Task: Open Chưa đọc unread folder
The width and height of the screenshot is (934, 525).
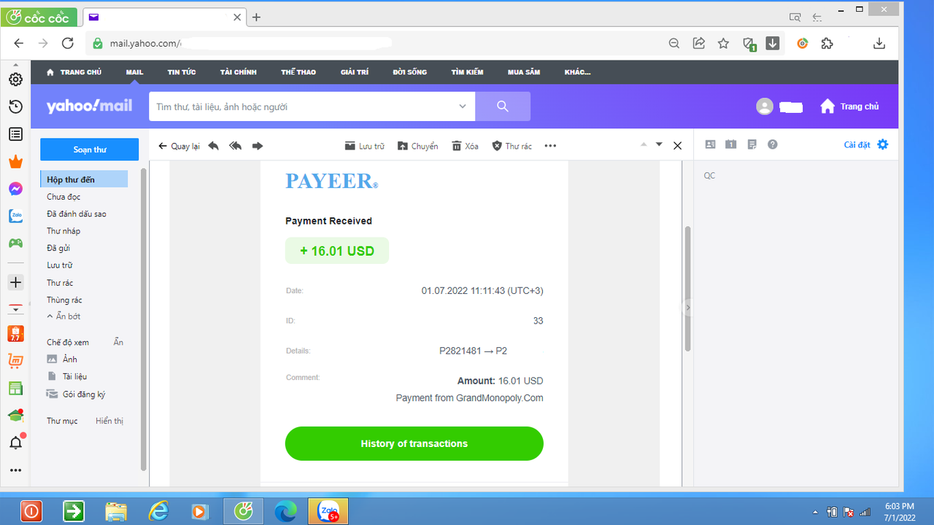Action: 63,197
